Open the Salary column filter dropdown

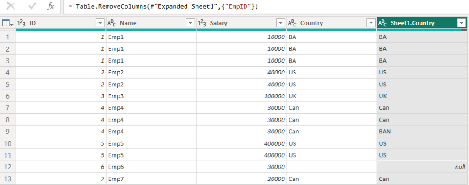pyautogui.click(x=280, y=23)
